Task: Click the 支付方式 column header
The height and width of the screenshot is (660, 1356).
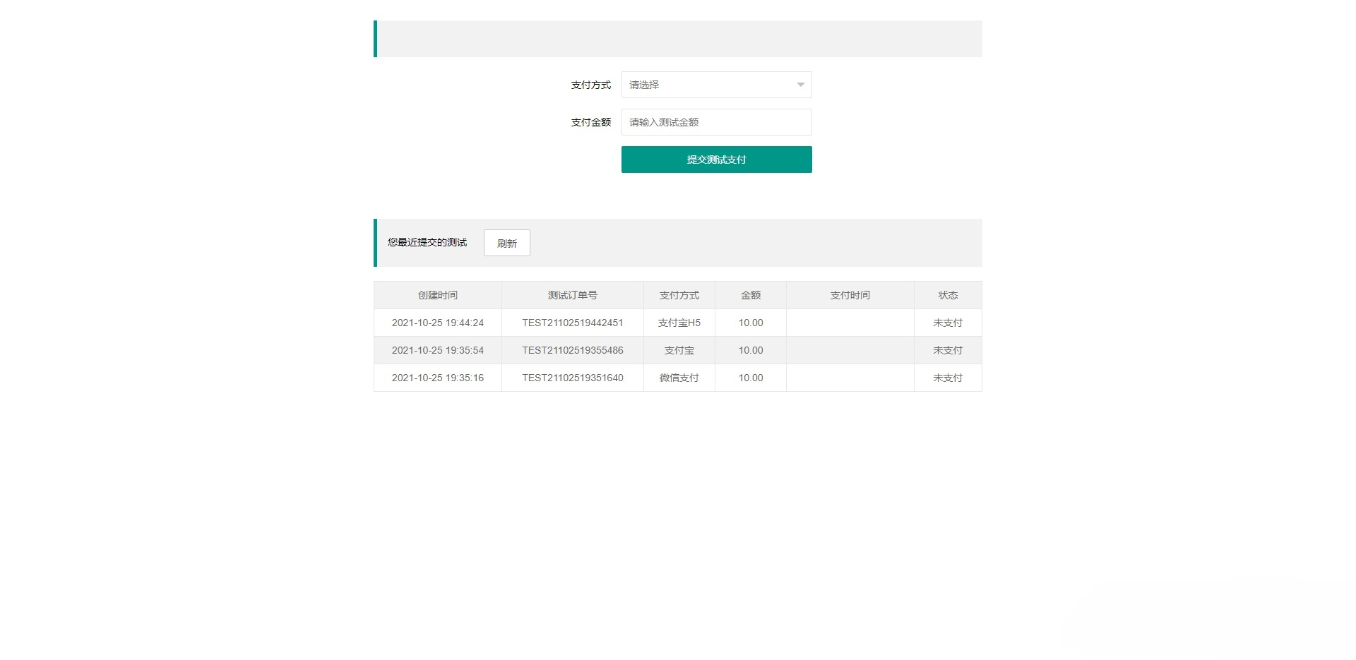Action: coord(679,295)
